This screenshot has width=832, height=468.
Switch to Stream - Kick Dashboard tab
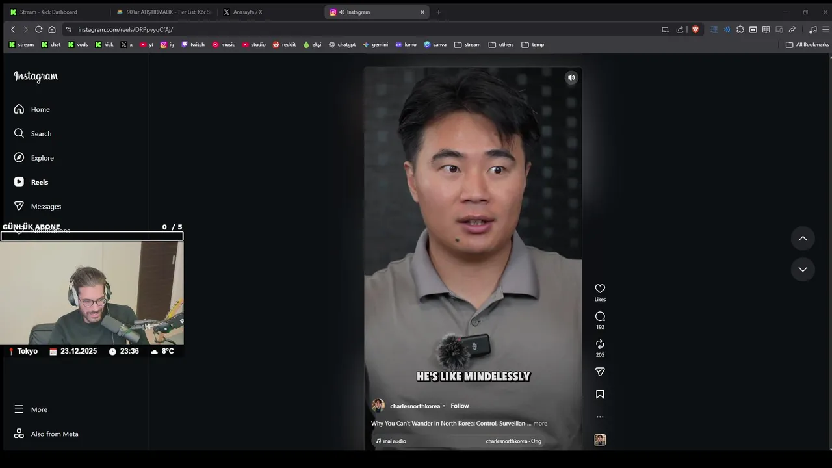click(55, 12)
